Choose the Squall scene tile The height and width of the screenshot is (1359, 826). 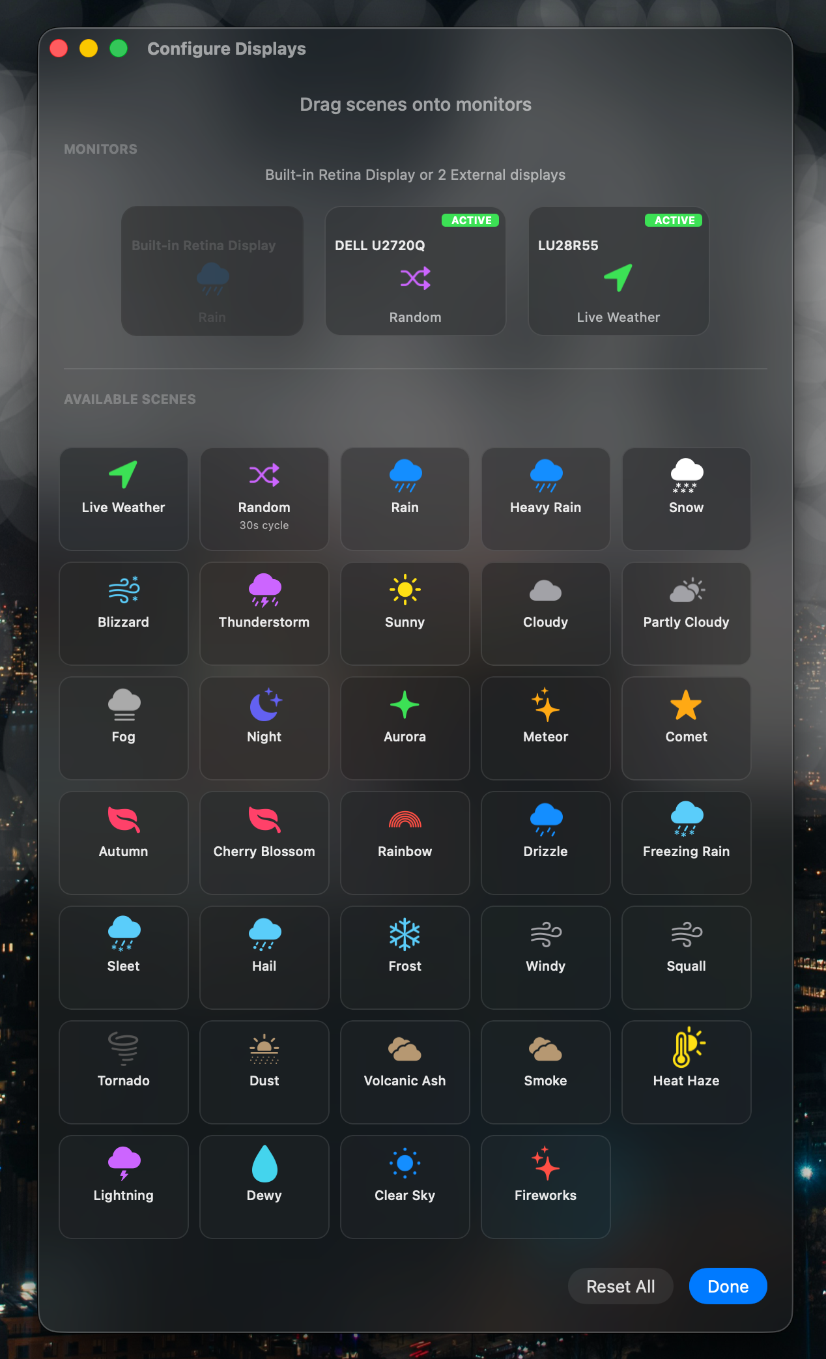coord(687,958)
